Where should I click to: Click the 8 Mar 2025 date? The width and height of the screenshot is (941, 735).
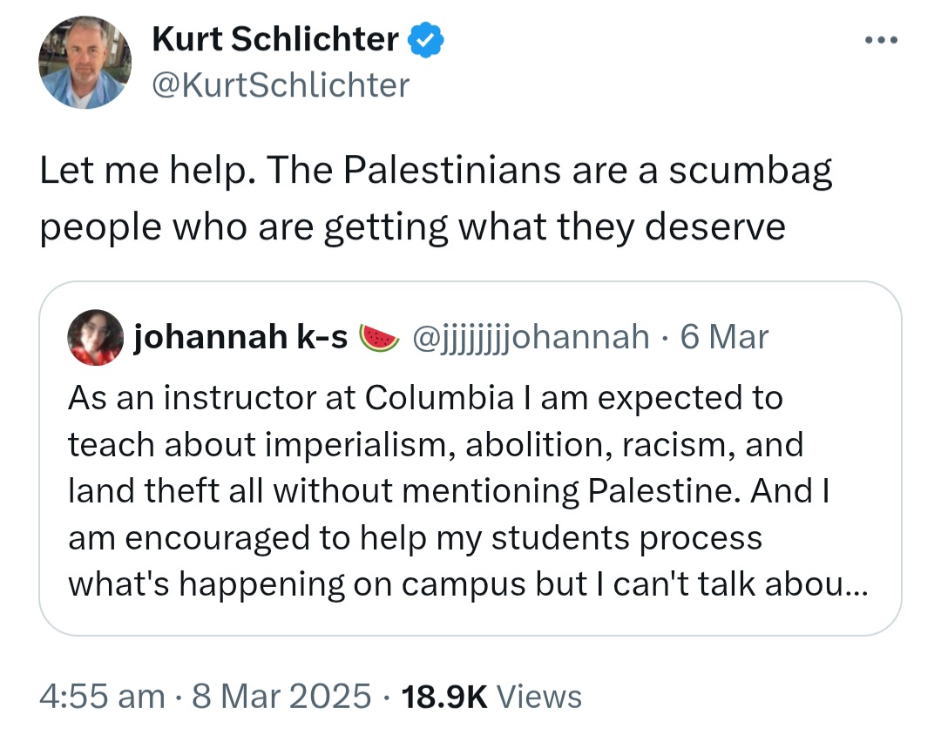tap(283, 696)
